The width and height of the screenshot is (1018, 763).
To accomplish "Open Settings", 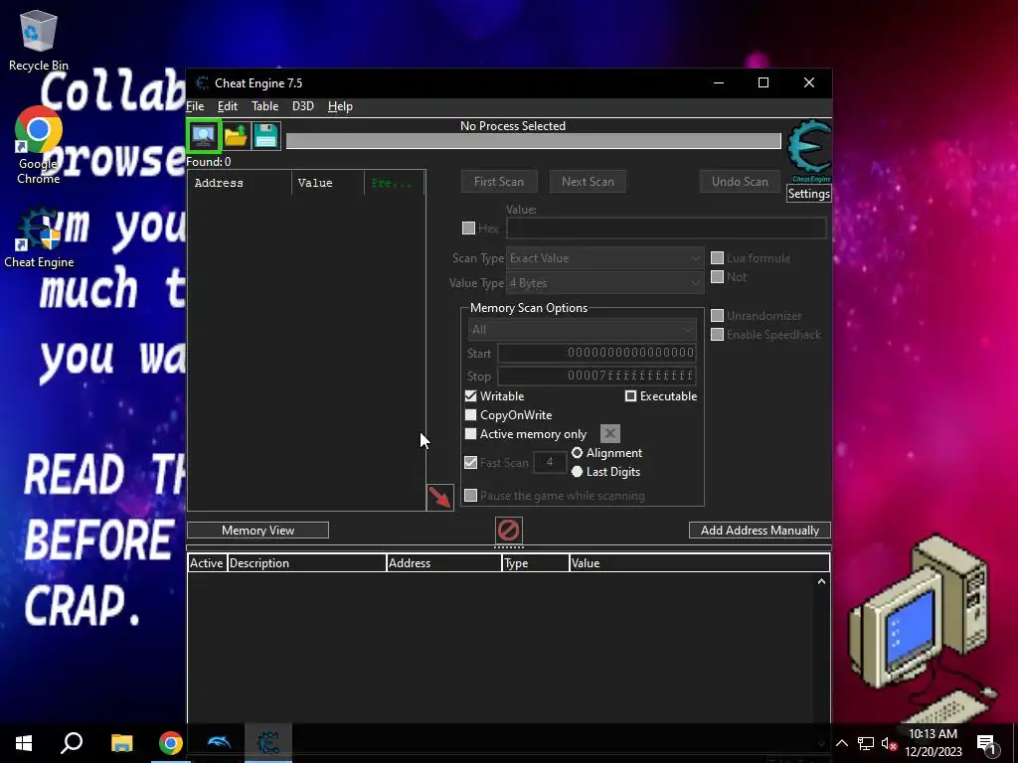I will (x=808, y=194).
